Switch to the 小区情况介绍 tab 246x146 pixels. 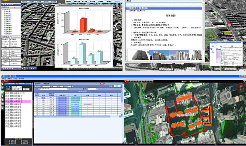pyautogui.click(x=132, y=8)
